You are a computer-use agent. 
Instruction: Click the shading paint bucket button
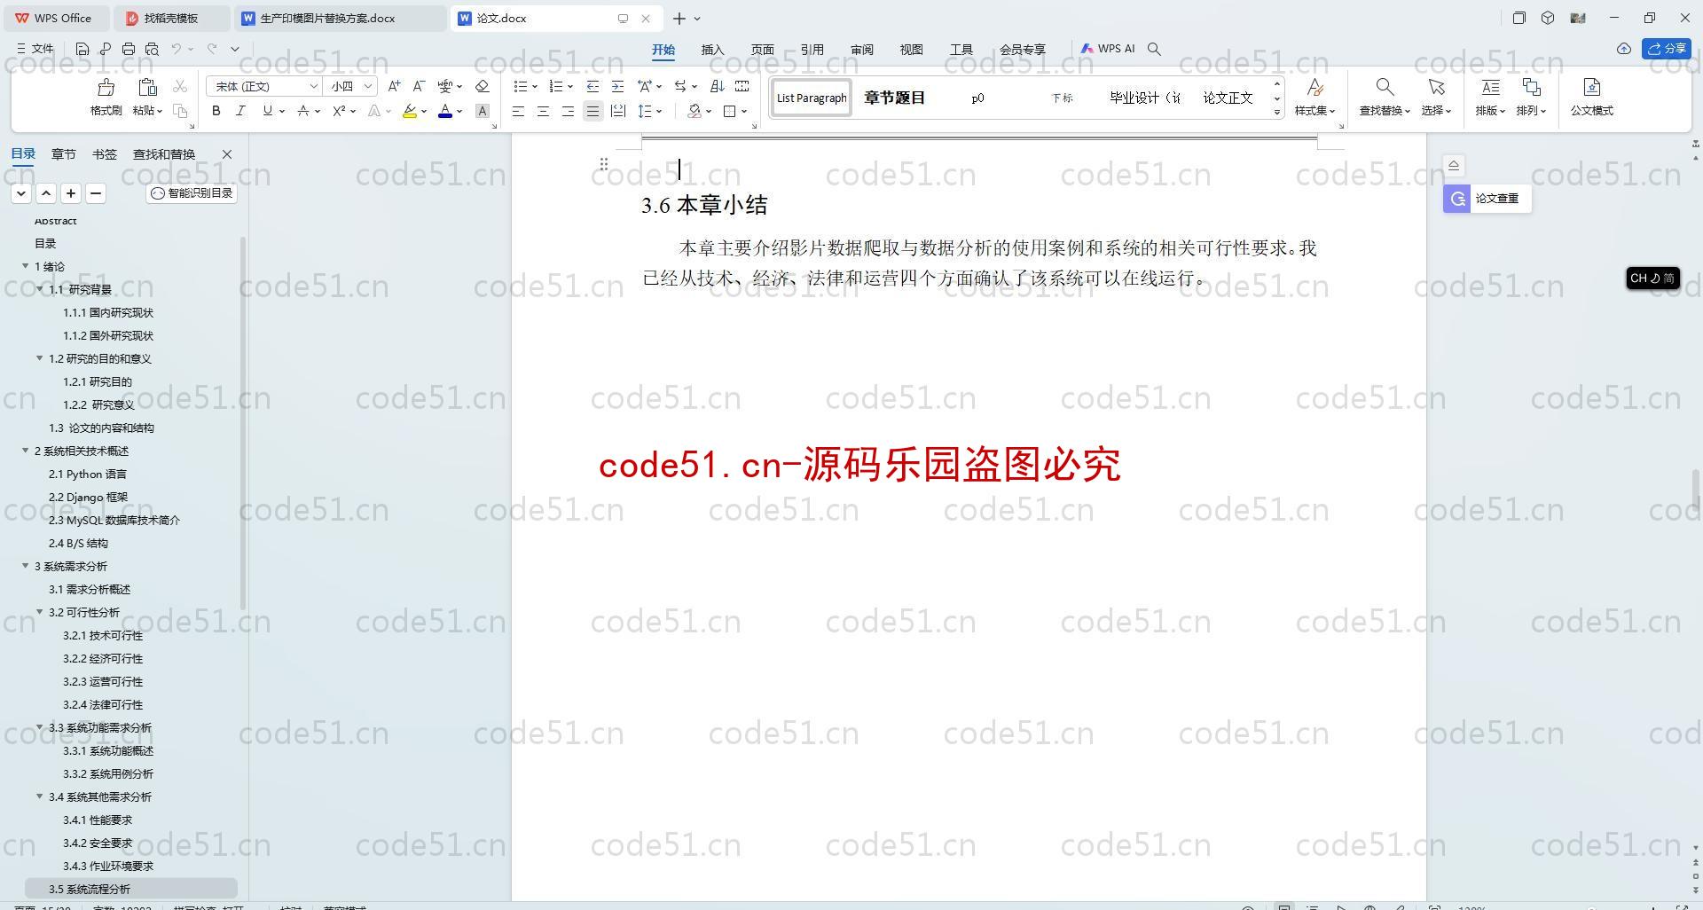point(695,111)
